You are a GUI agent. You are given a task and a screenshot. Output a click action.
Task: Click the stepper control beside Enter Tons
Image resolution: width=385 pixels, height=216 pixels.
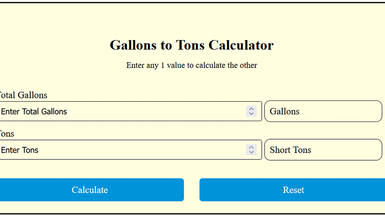click(x=252, y=150)
